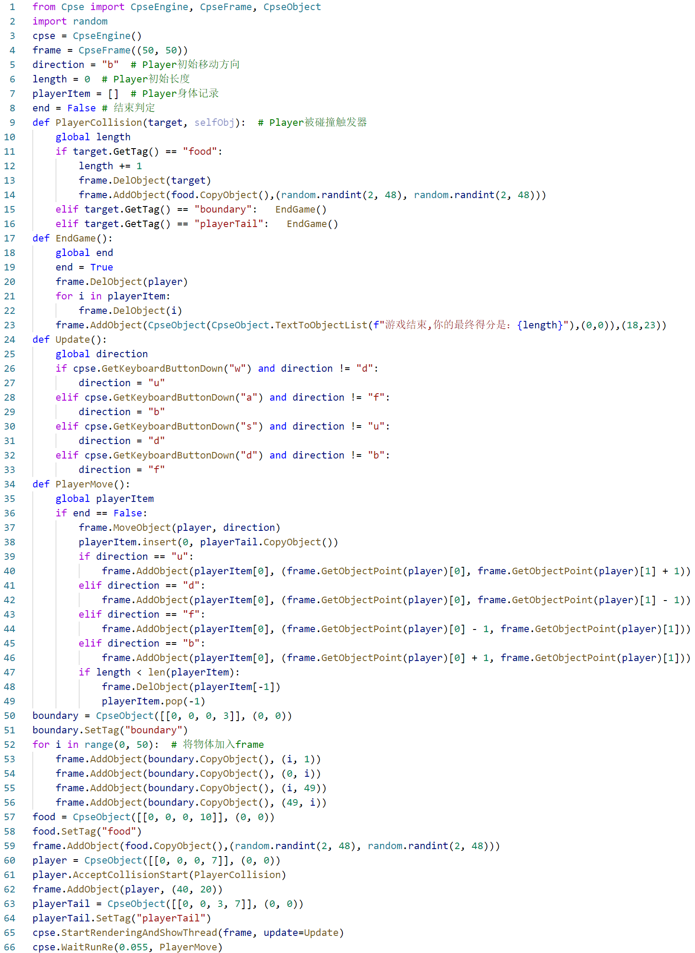Click line number 59 in the gutter
The image size is (695, 953).
tap(10, 846)
